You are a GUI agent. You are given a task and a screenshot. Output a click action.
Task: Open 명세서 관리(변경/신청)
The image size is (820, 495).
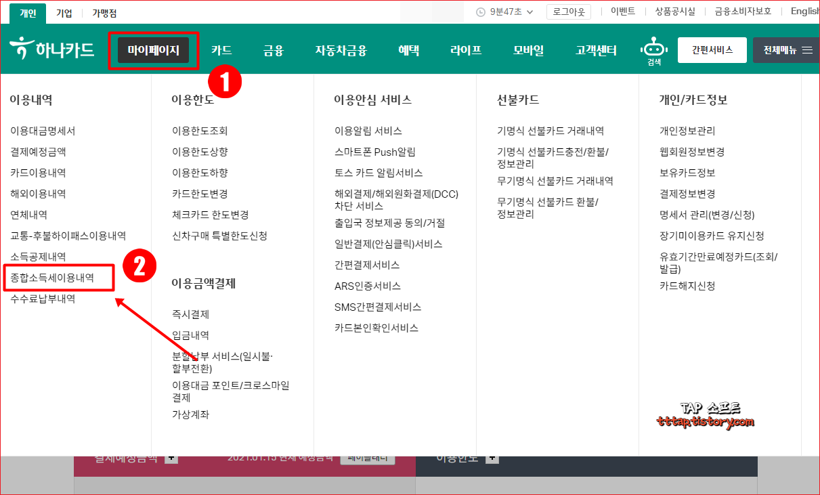point(707,215)
